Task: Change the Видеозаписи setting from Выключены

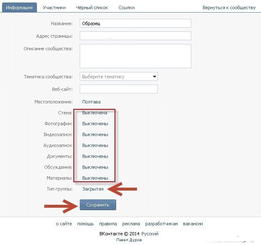Action: click(x=95, y=134)
